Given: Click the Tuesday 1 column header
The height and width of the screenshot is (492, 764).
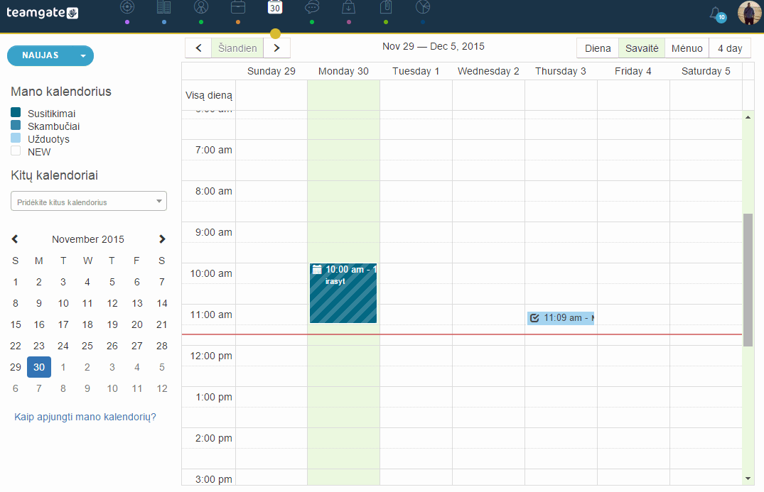Looking at the screenshot, I should click(416, 71).
